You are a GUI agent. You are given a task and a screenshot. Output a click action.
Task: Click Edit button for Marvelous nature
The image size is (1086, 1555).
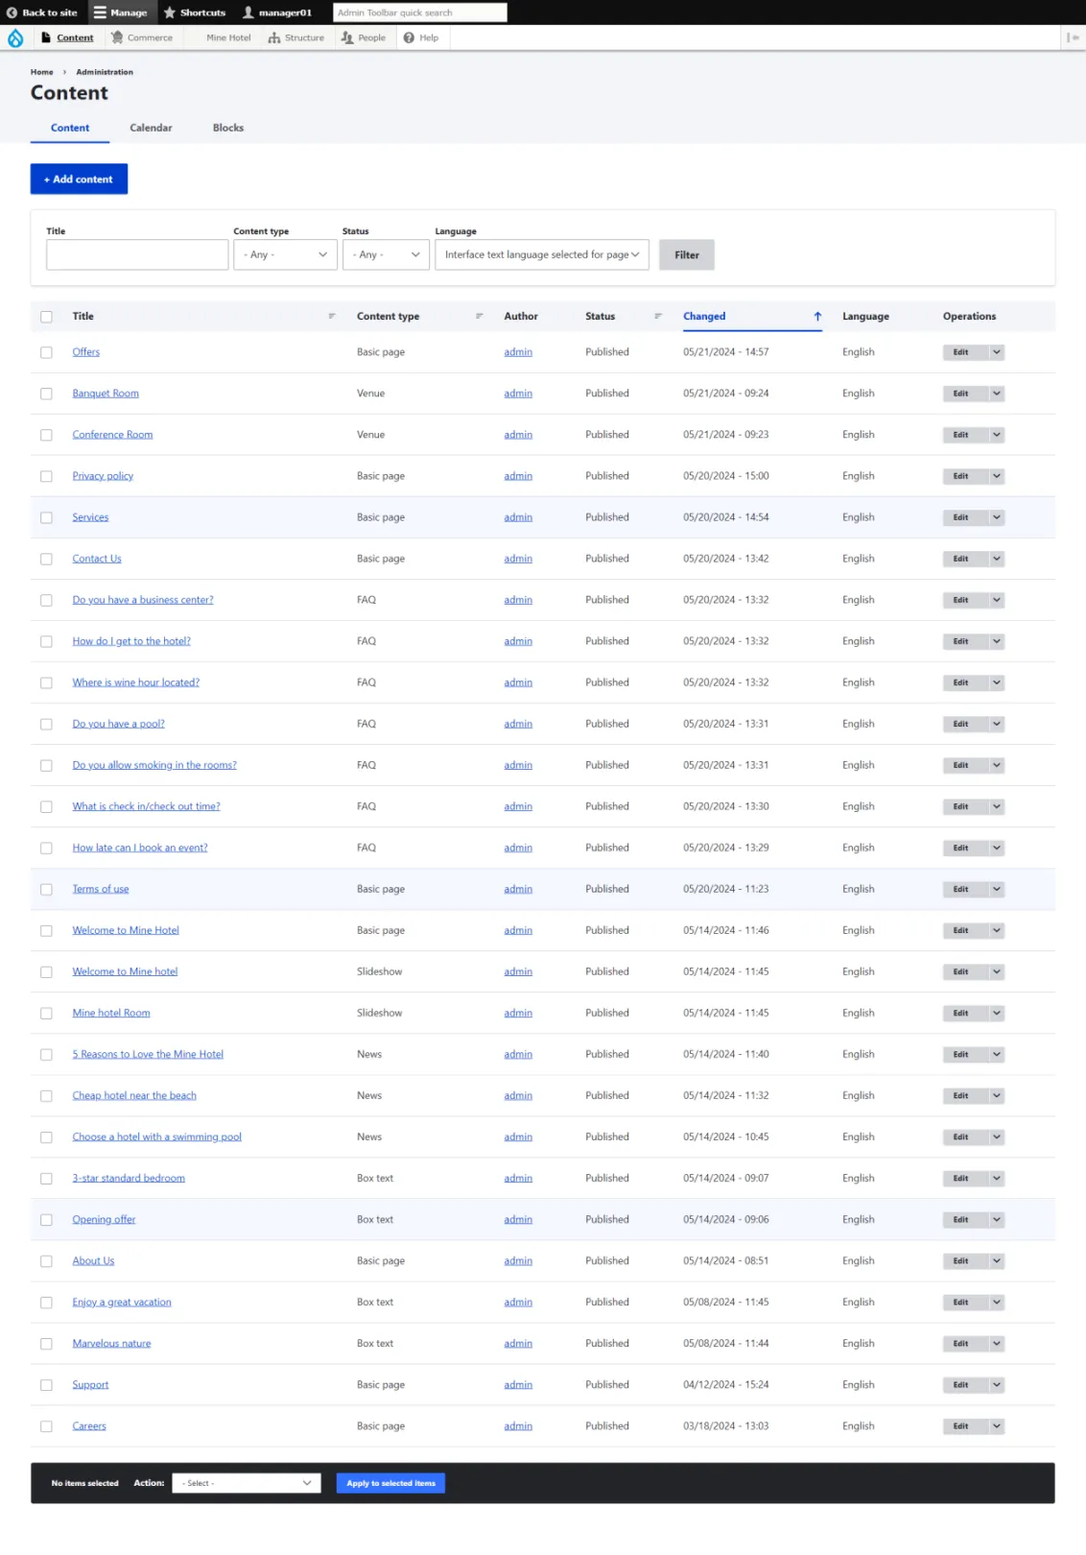[x=964, y=1344]
